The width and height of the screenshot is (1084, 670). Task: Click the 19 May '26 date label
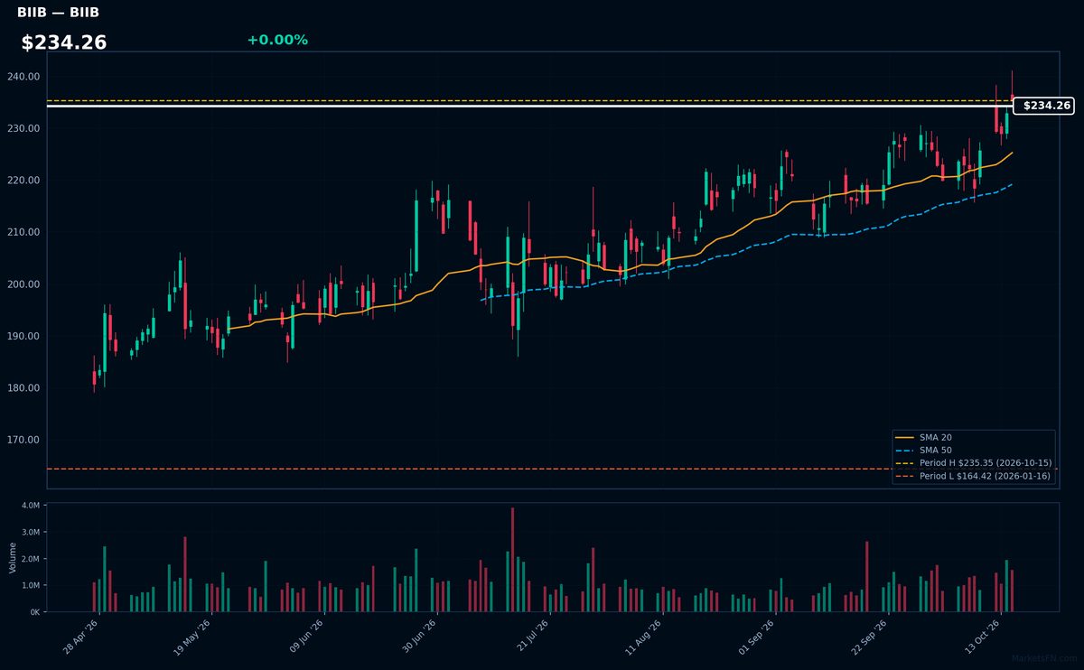(x=193, y=637)
